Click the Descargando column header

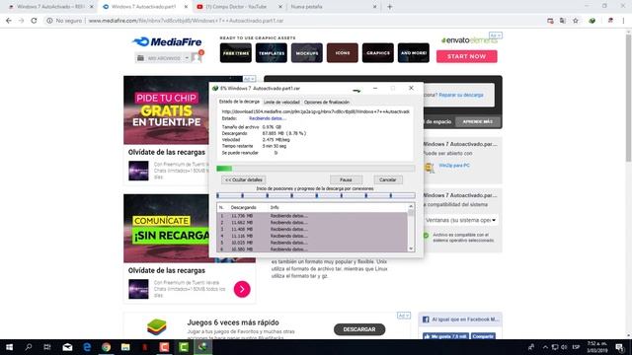click(244, 207)
